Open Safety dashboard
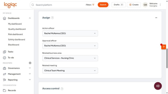The image size is (168, 94). coord(17,40)
